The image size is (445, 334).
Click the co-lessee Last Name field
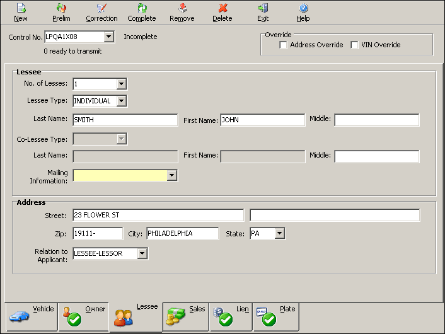(x=125, y=157)
